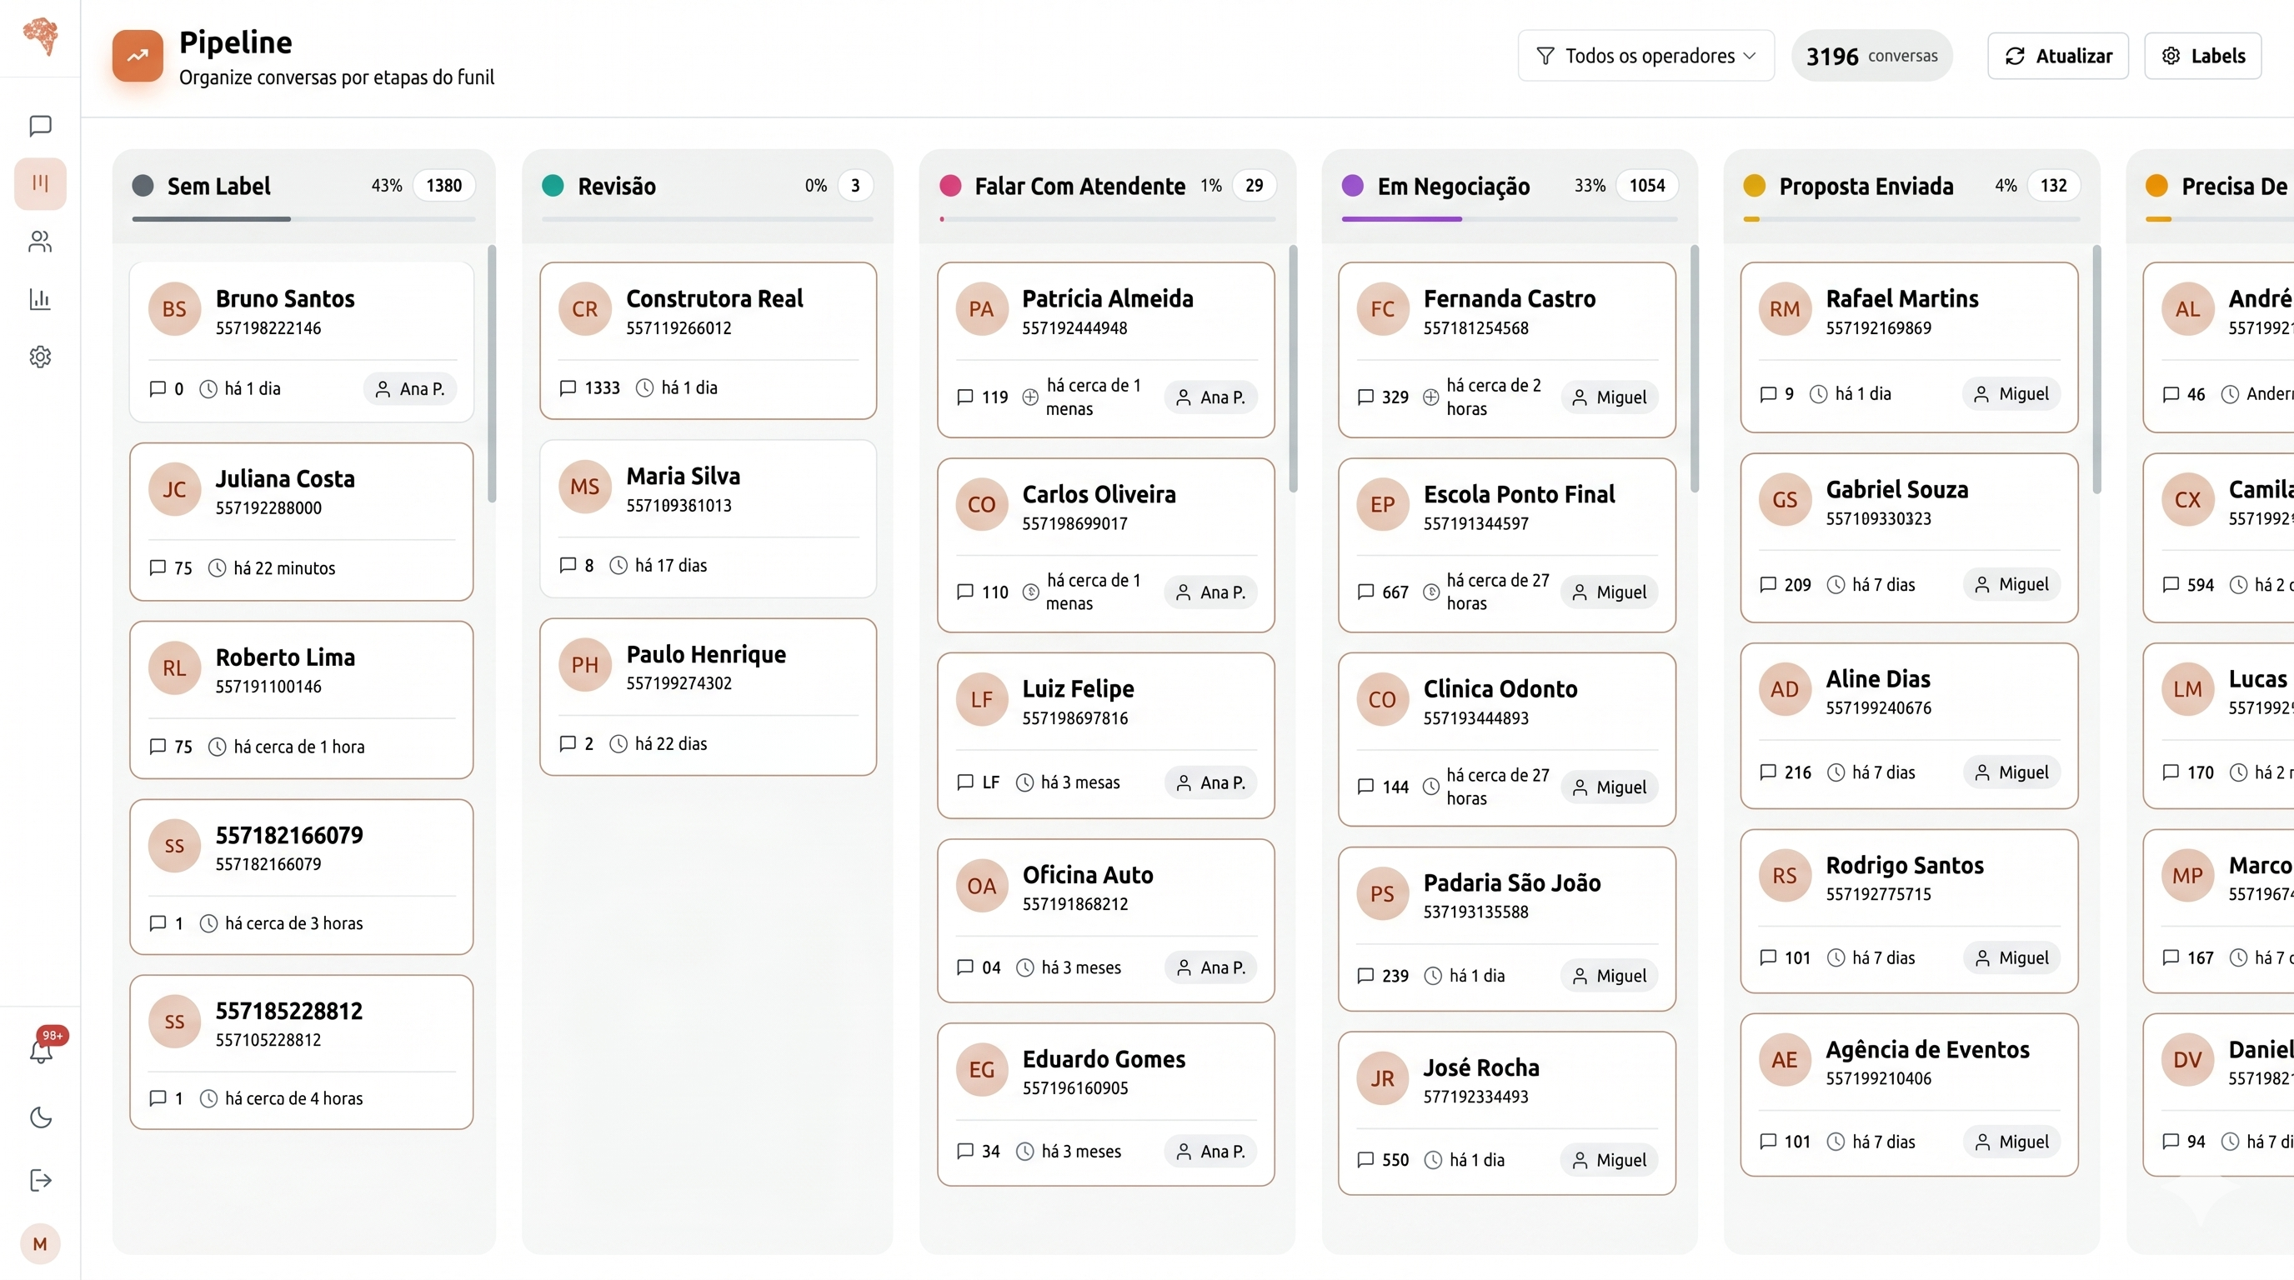Open the Labels settings button
This screenshot has height=1280, width=2294.
click(2202, 56)
